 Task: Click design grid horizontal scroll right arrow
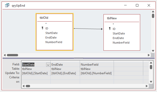pyautogui.click(x=147, y=86)
